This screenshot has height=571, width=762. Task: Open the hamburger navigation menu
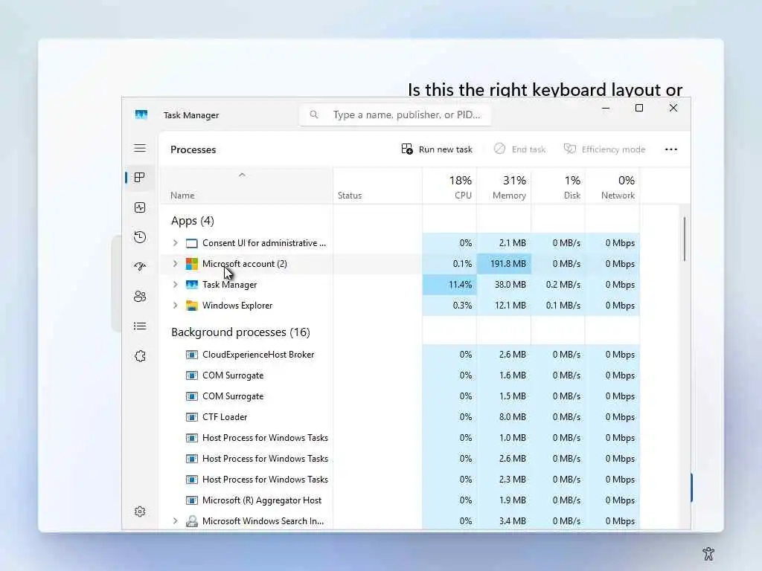pyautogui.click(x=140, y=148)
